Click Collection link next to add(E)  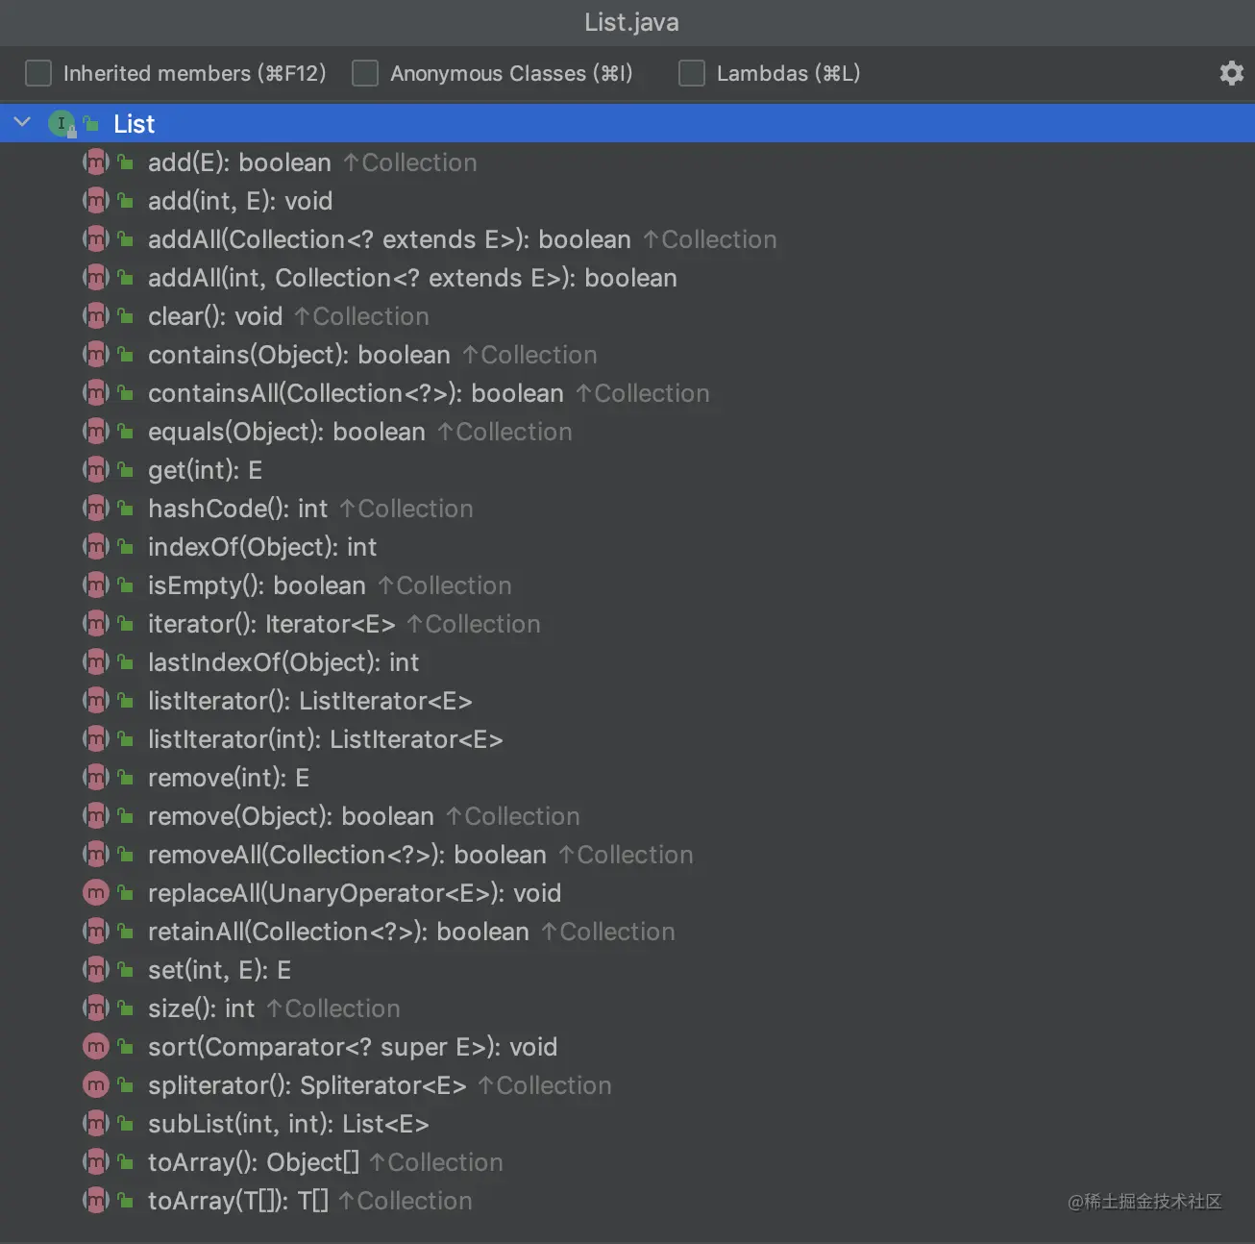[410, 162]
